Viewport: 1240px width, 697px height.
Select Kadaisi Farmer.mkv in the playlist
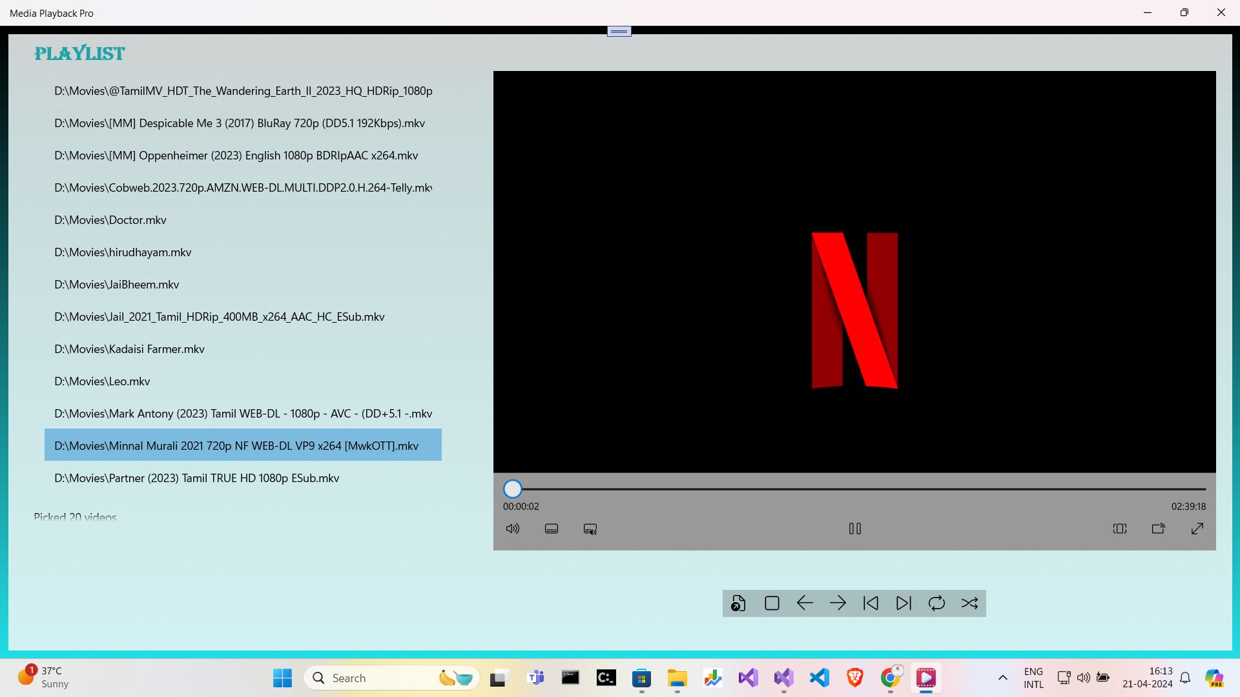pyautogui.click(x=243, y=349)
